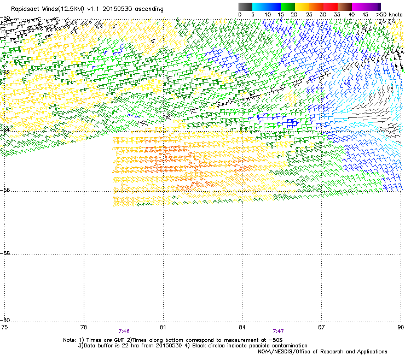Click the 84 longitude label
Viewport: 405px width, 355px height.
[242, 327]
